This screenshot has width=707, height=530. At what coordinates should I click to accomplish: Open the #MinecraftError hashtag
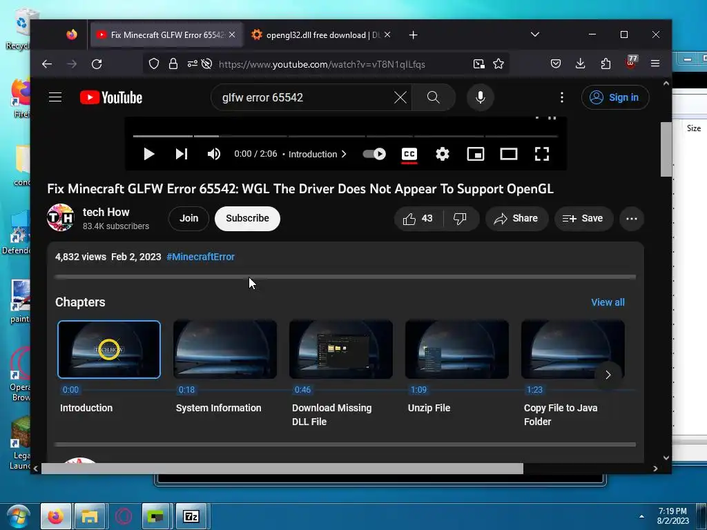(201, 257)
